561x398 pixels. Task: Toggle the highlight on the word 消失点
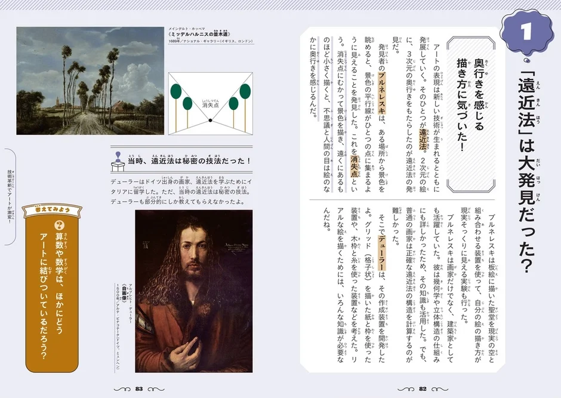(353, 165)
